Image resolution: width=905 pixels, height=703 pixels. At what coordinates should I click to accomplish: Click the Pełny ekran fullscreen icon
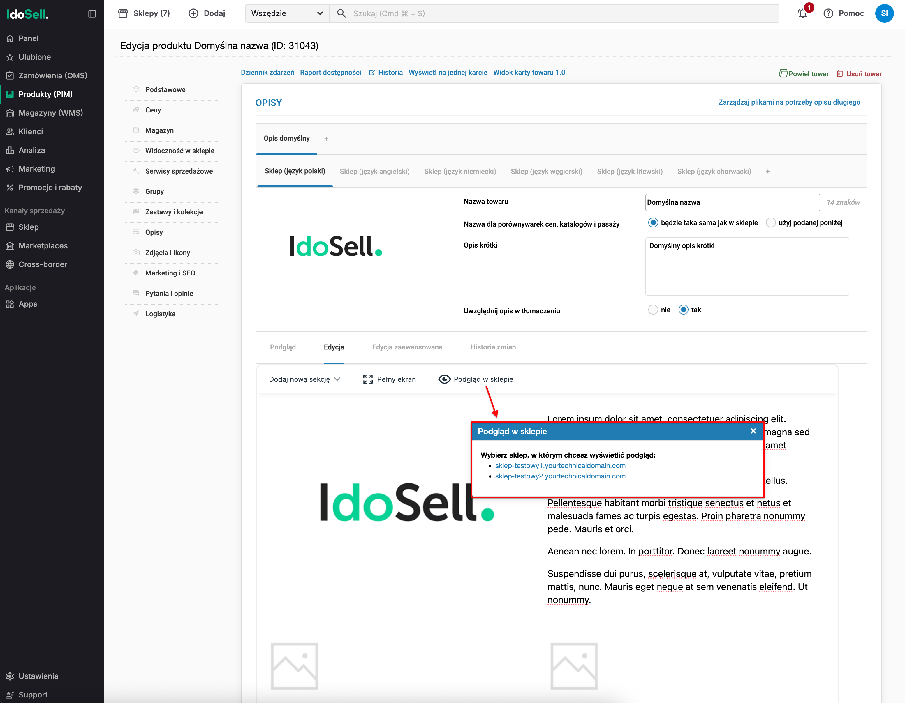[x=367, y=379]
